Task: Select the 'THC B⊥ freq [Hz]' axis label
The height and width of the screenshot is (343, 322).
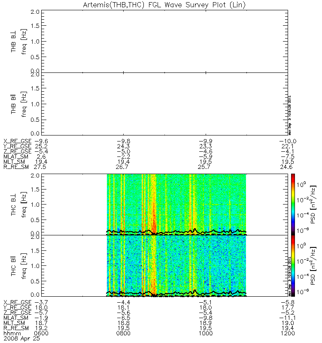Action: coord(18,205)
